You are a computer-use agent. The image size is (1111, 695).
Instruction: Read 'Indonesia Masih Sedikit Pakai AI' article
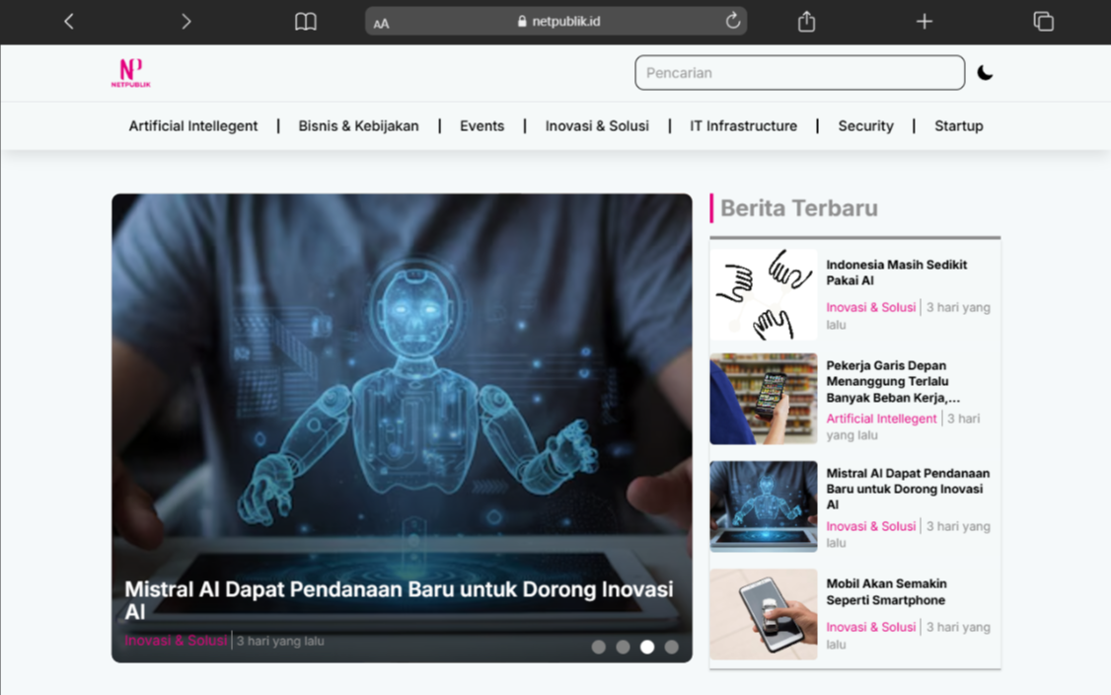click(896, 272)
